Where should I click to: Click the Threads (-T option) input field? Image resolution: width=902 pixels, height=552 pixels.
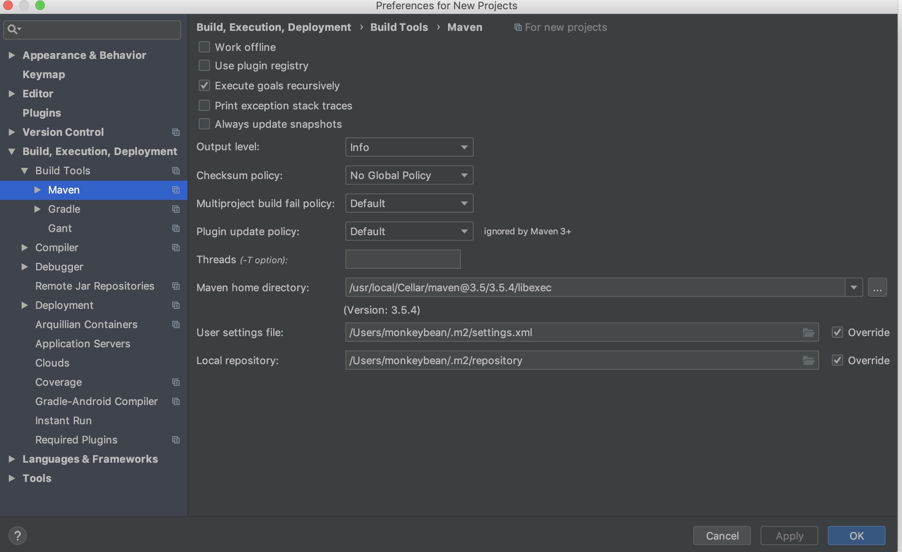403,259
